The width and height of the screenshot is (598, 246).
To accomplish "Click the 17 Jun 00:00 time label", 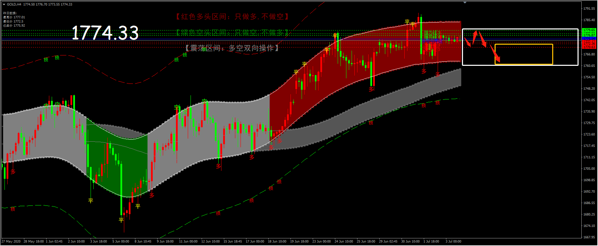I will 255,241.
